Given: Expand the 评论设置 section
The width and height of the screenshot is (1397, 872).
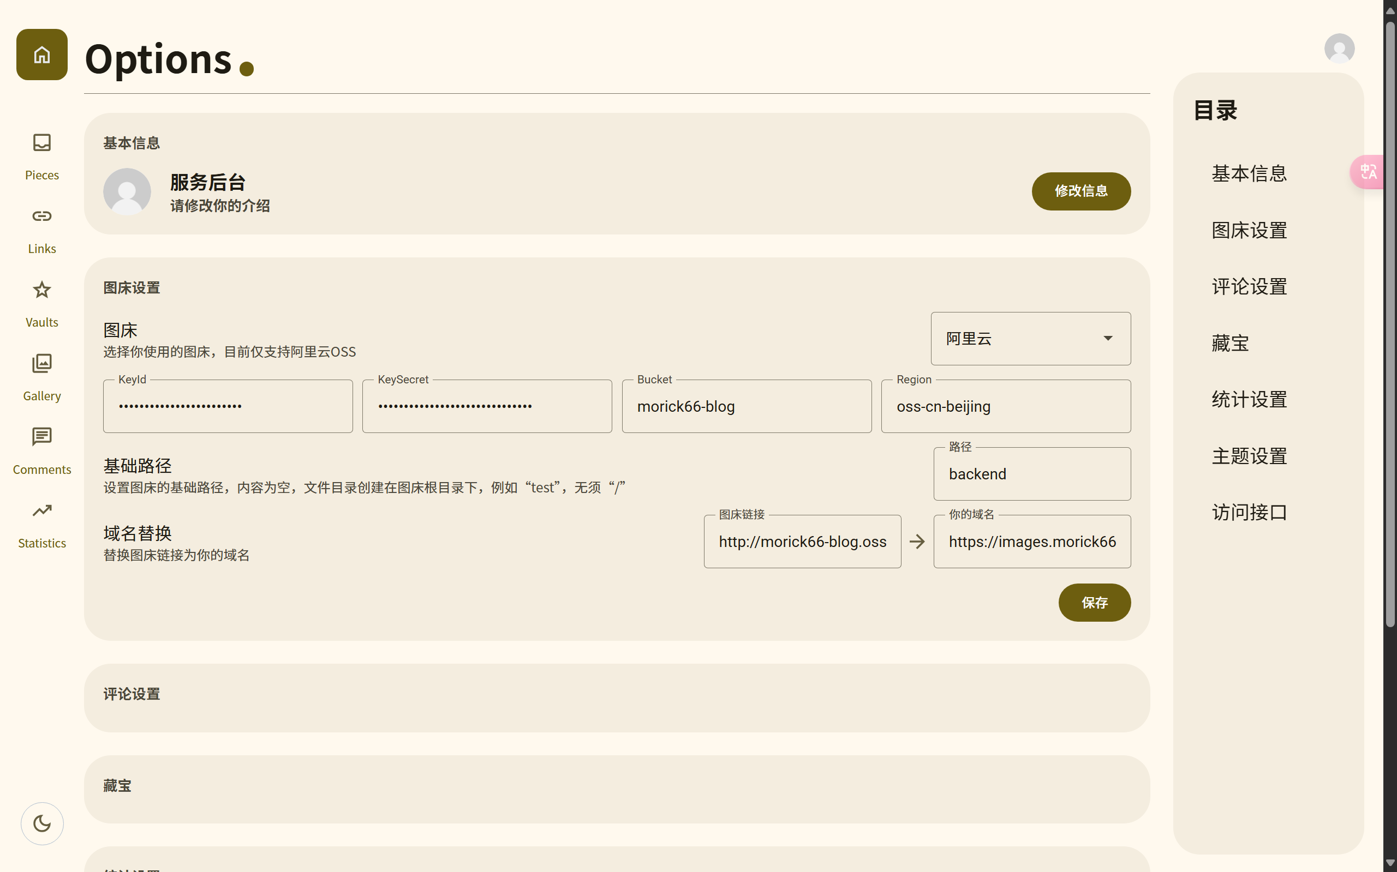Looking at the screenshot, I should 132,694.
